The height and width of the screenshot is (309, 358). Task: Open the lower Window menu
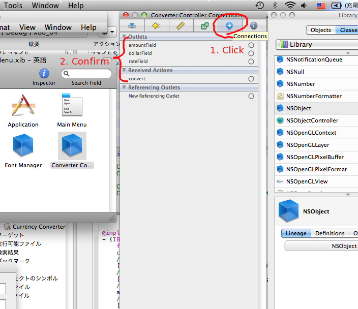pyautogui.click(x=58, y=27)
